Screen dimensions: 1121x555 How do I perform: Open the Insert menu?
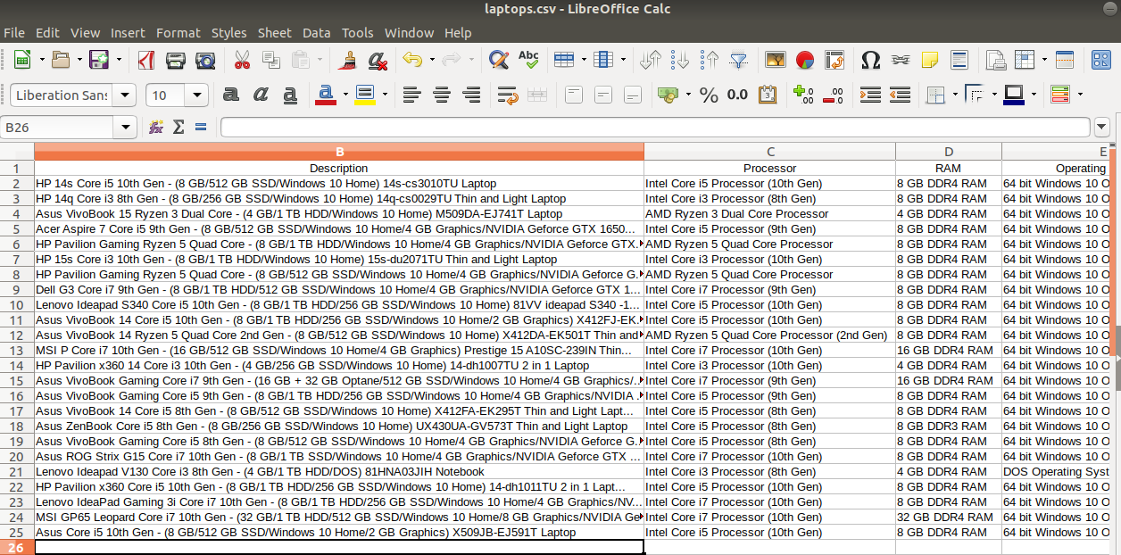pos(128,32)
